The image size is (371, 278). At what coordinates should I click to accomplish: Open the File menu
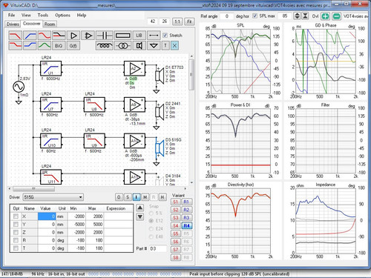click(x=11, y=15)
